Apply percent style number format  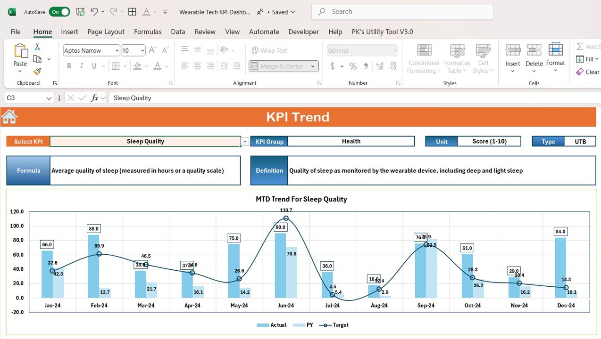pos(353,66)
